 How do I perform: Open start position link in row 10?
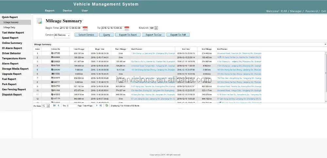[153, 90]
